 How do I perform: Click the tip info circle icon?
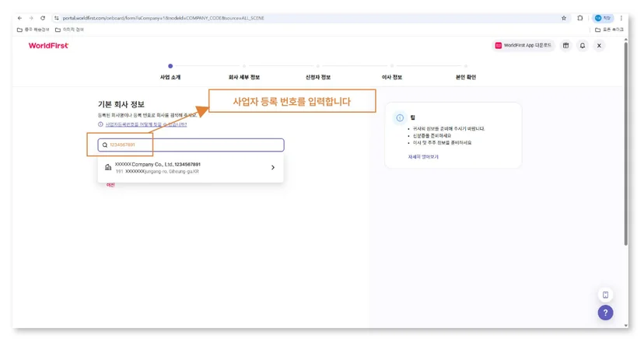[x=400, y=118]
